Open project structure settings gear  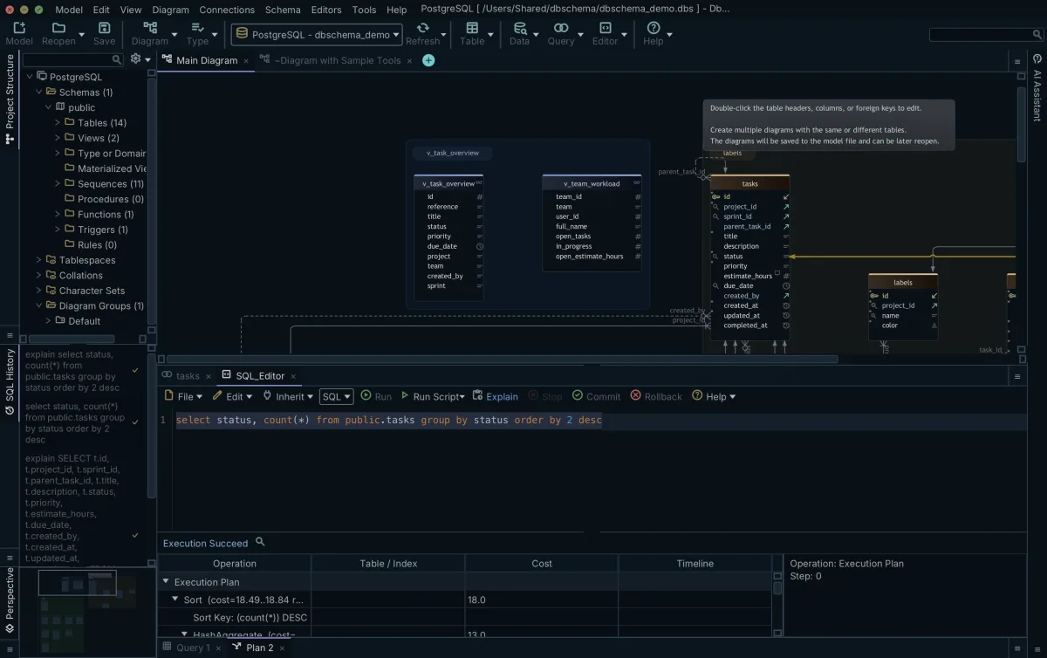coord(135,59)
